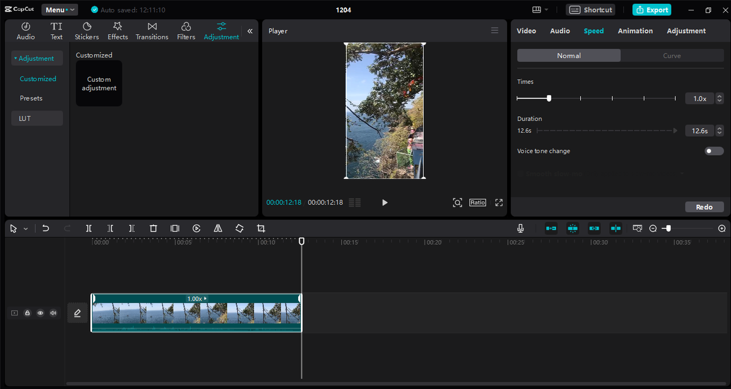Click the Times speed slider handle

(549, 98)
